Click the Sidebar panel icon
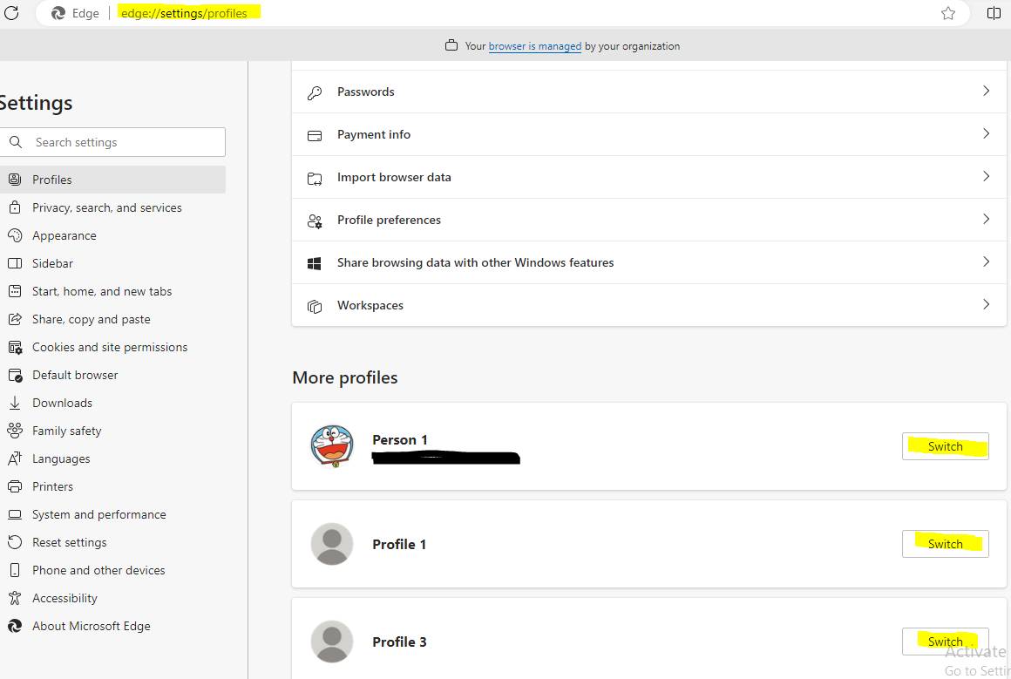 point(15,263)
